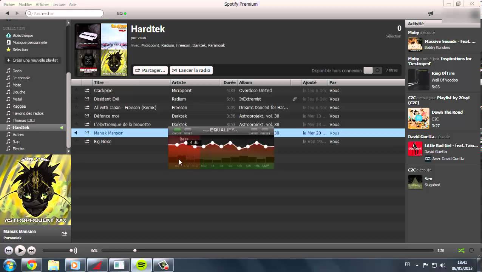Image resolution: width=482 pixels, height=272 pixels.
Task: Go back with the navigation back arrow
Action: pos(7,13)
